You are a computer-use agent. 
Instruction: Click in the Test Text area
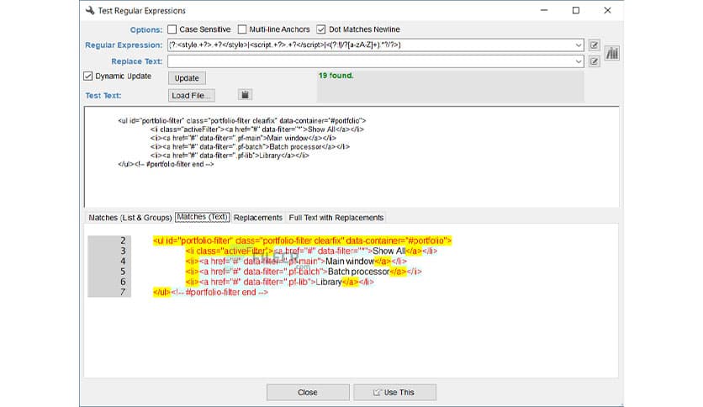[351, 157]
